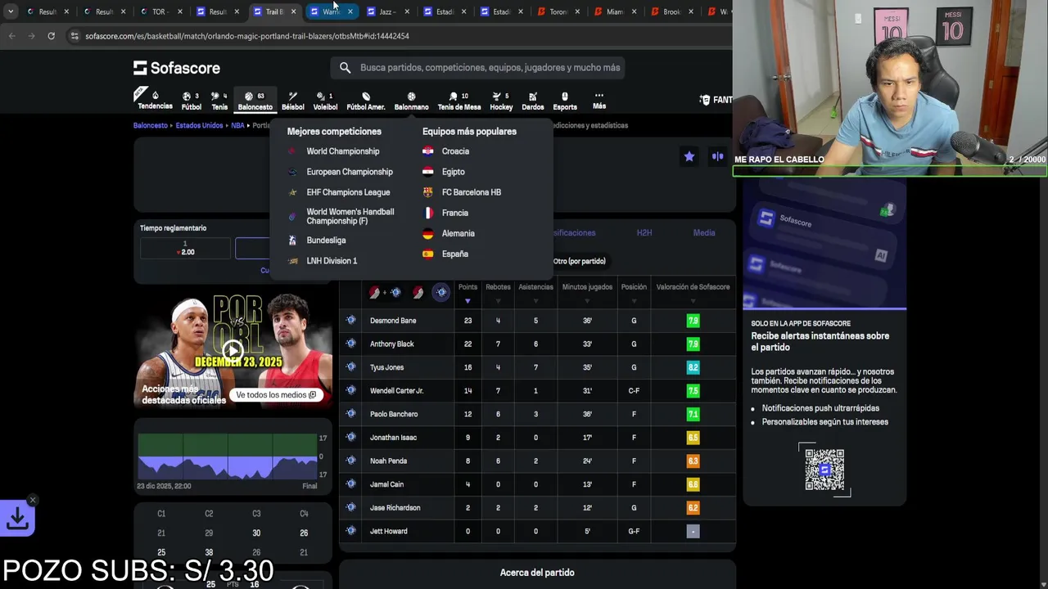Select the Balonmano sport icon
Image resolution: width=1048 pixels, height=589 pixels.
pyautogui.click(x=411, y=101)
